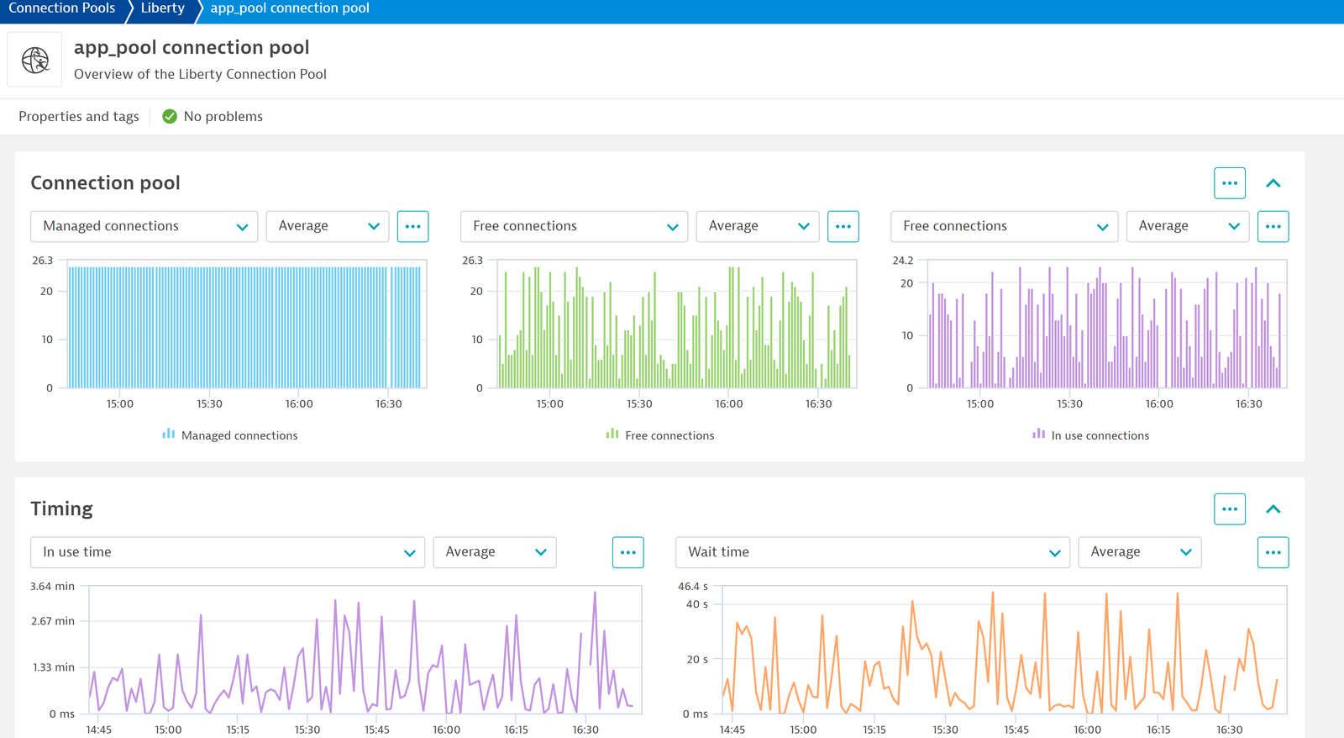
Task: Open Average dropdown of the rightmost pool chart
Action: [x=1188, y=226]
